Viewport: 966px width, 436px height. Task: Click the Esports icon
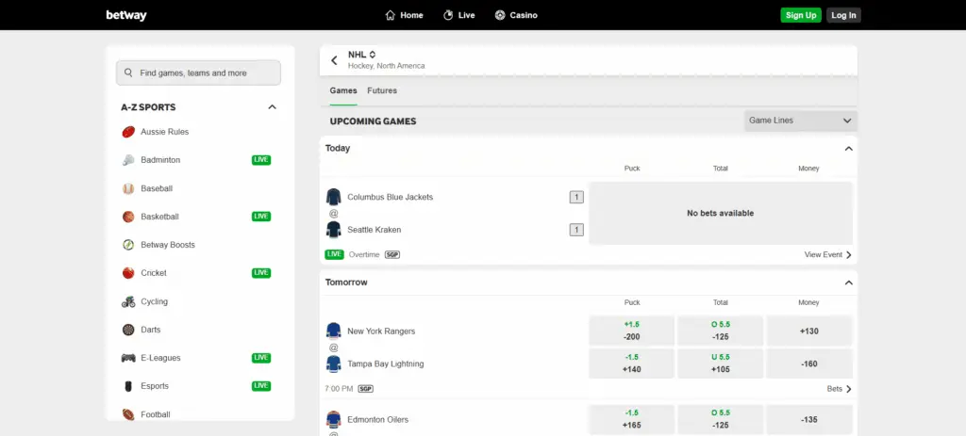(x=128, y=386)
